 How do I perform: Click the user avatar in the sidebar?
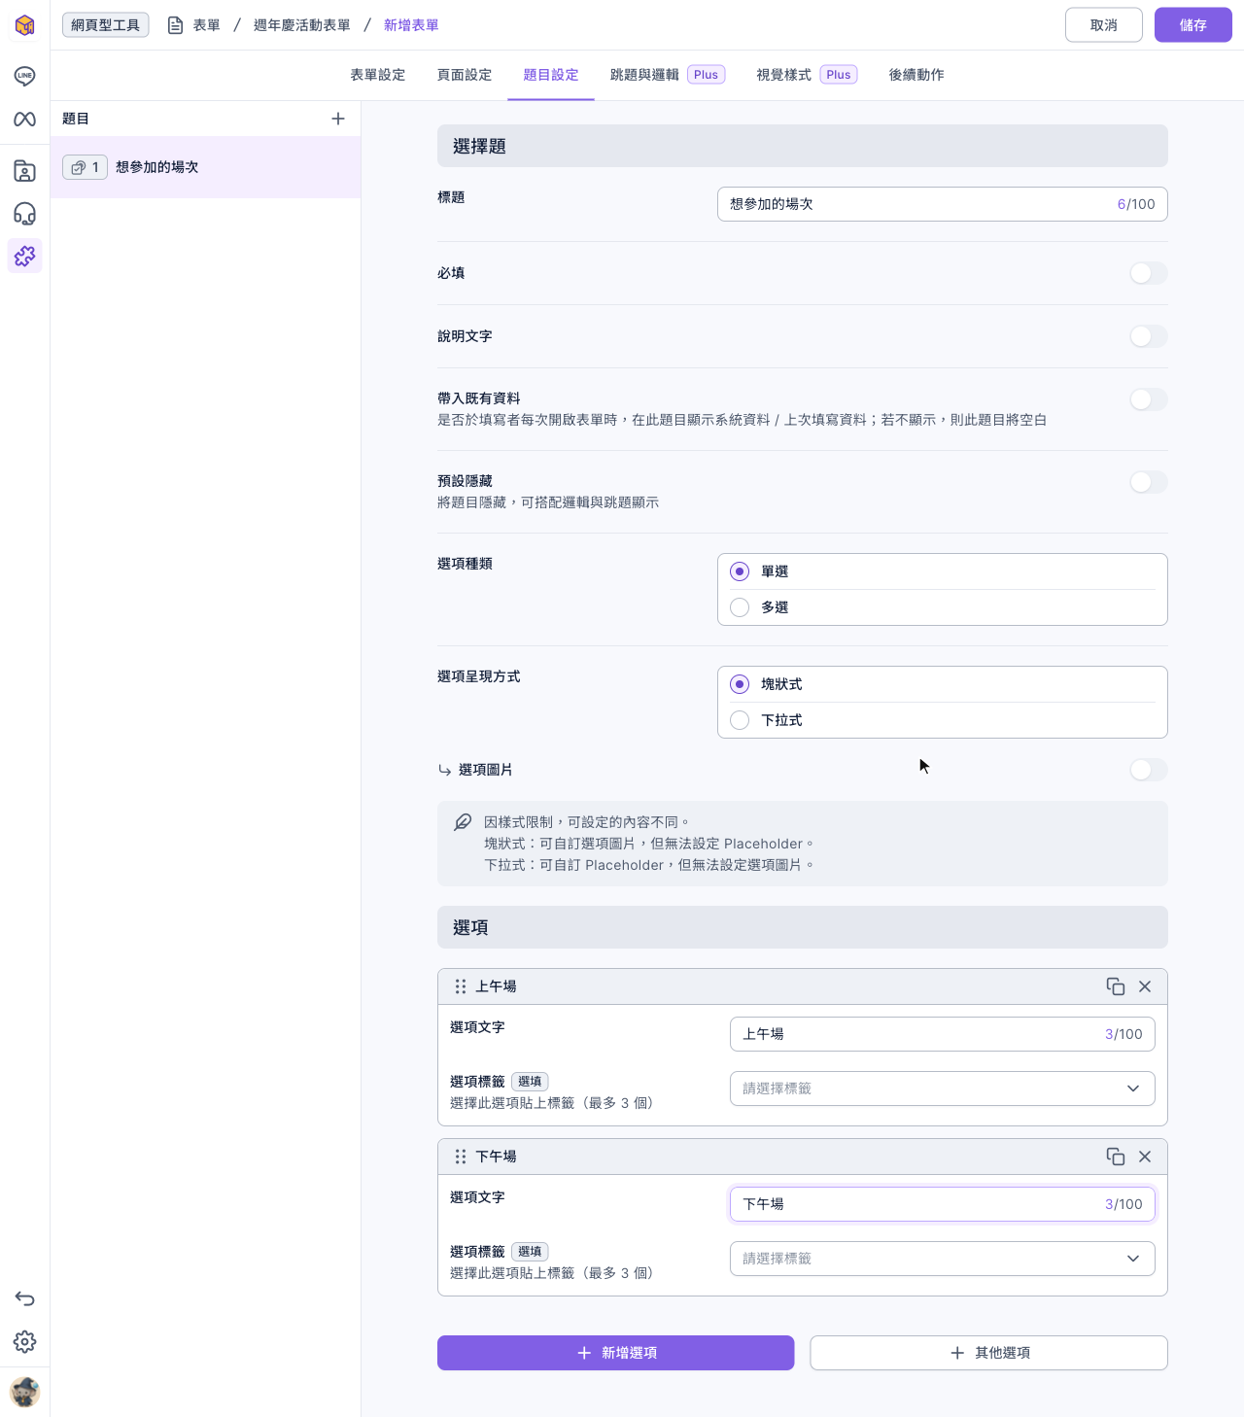coord(24,1392)
